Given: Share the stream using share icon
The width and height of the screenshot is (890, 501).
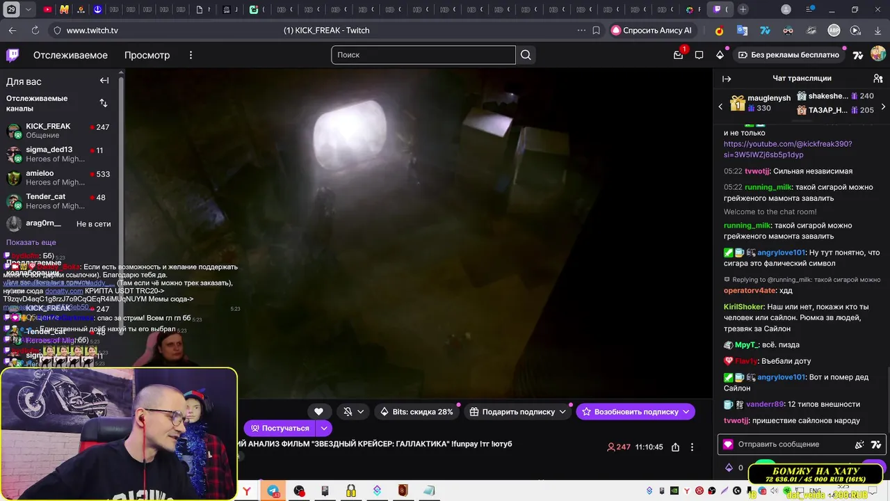Looking at the screenshot, I should (675, 447).
